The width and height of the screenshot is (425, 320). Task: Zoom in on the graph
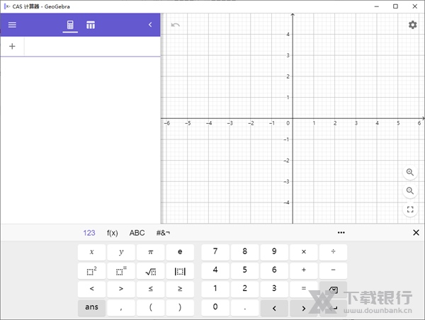click(x=410, y=173)
